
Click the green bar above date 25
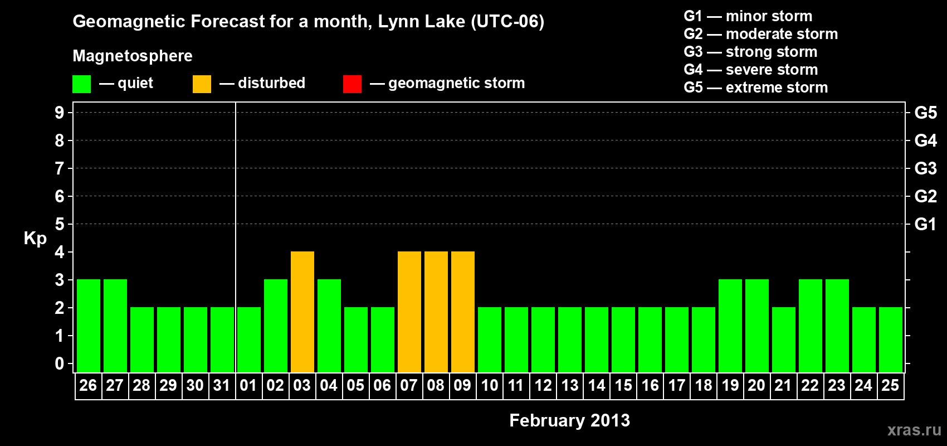890,340
